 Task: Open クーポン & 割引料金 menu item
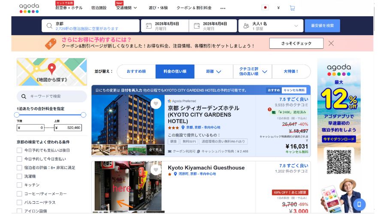click(x=194, y=8)
